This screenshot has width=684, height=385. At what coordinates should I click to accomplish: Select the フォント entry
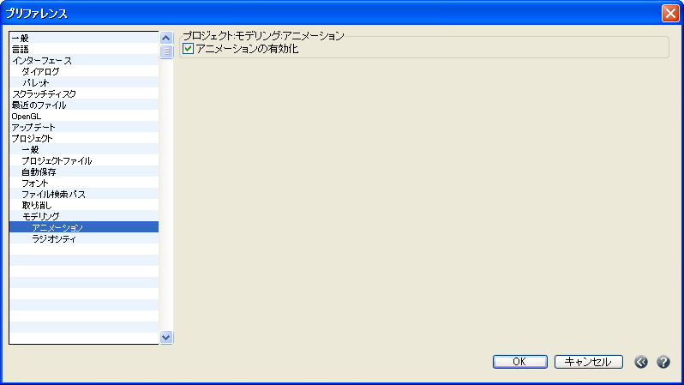point(84,183)
